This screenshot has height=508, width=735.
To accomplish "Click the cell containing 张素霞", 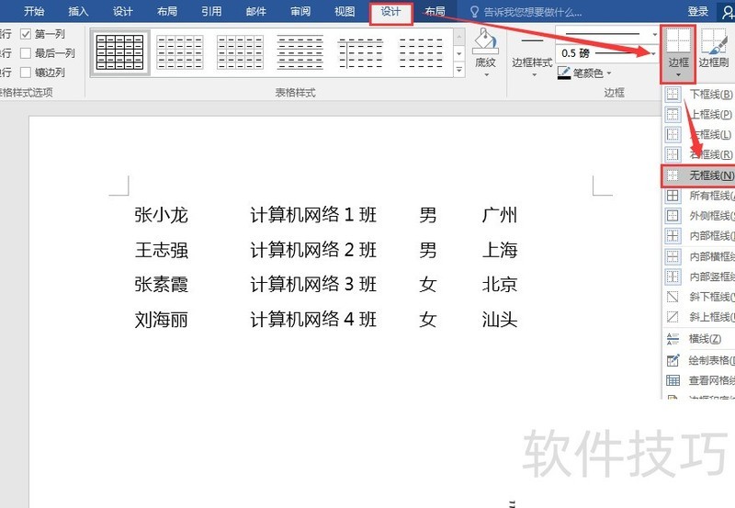I will 162,285.
